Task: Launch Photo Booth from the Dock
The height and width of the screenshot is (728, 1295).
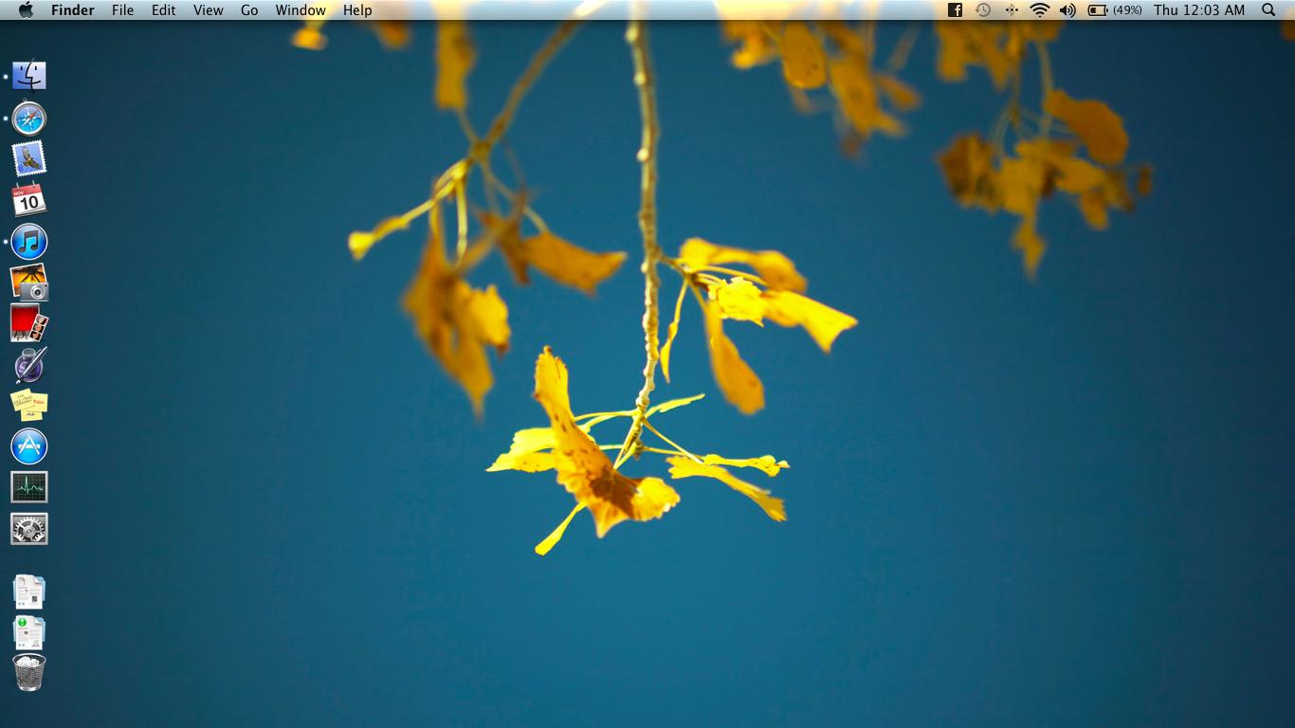Action: click(x=29, y=323)
